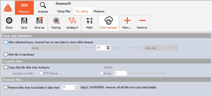Open the Storing settings module
The height and width of the screenshot is (96, 212).
(x=56, y=23)
